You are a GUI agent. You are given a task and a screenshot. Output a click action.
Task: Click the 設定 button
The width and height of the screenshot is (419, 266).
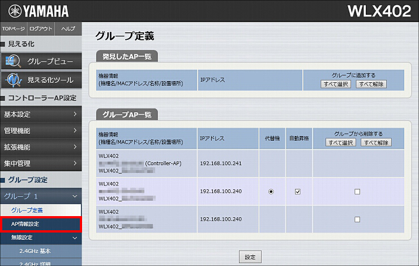click(250, 257)
